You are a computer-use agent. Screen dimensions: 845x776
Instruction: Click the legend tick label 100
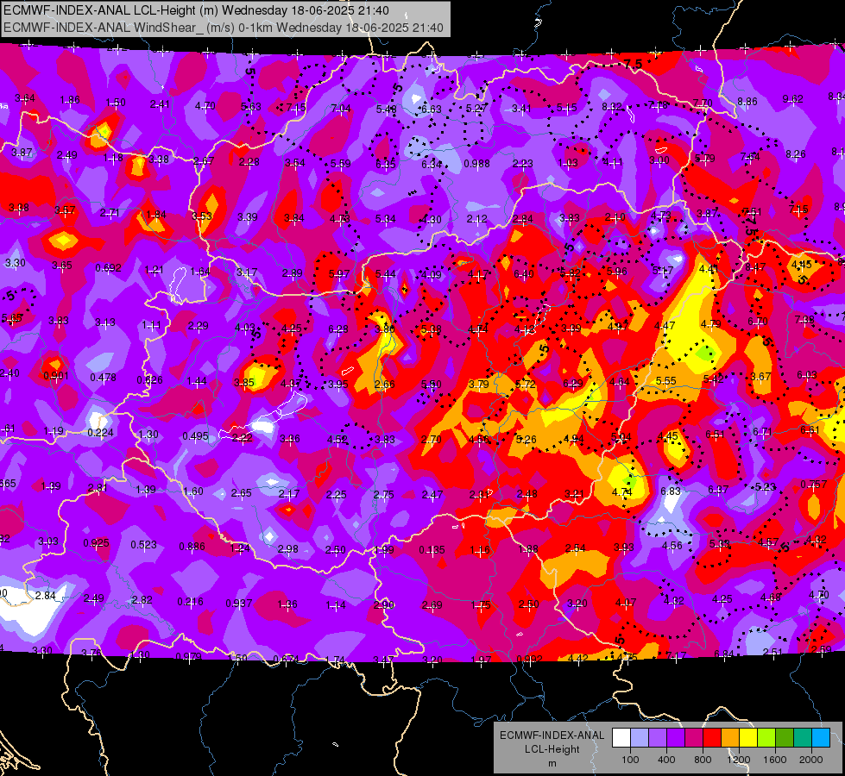630,760
